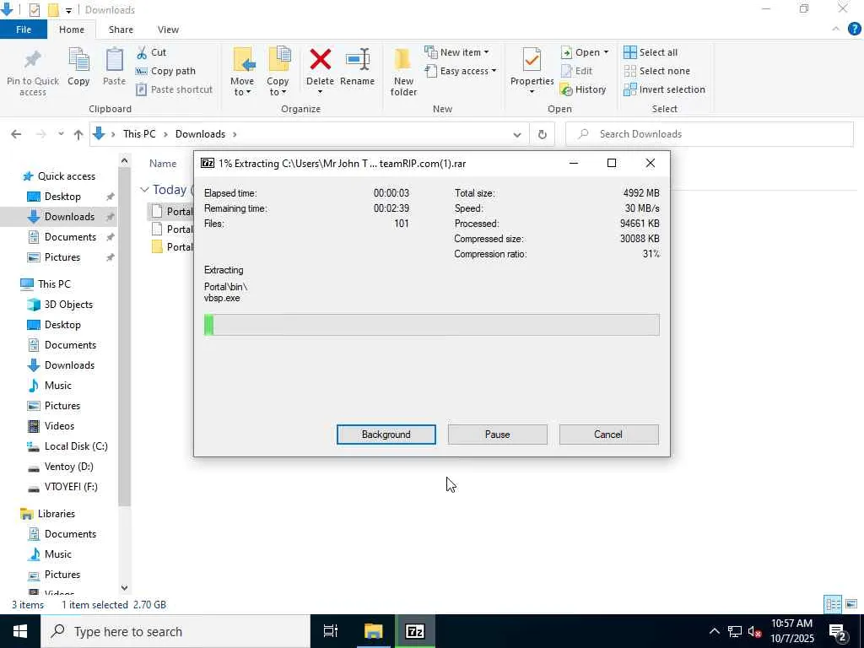
Task: Switch to Large icons view
Action: click(852, 604)
